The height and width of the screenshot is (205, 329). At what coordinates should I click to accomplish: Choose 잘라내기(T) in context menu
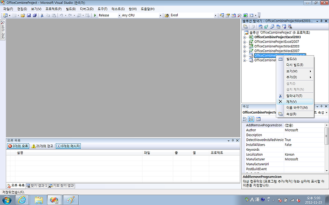click(x=295, y=96)
